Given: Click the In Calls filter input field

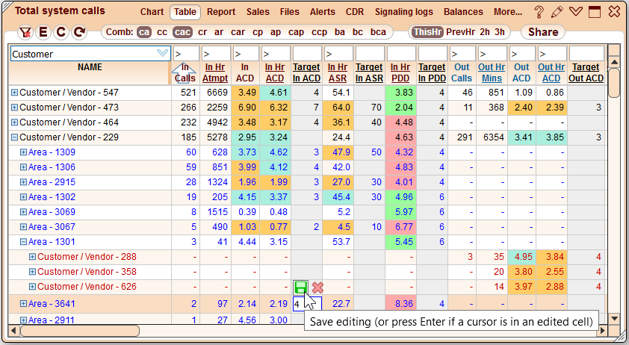Looking at the screenshot, I should point(186,54).
